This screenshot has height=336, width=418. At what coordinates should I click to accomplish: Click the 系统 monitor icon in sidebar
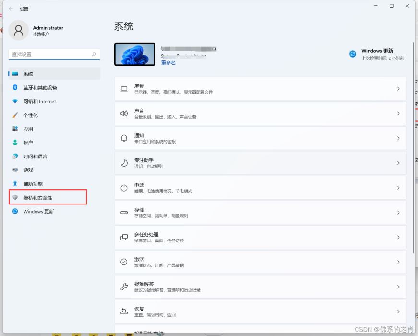(15, 73)
